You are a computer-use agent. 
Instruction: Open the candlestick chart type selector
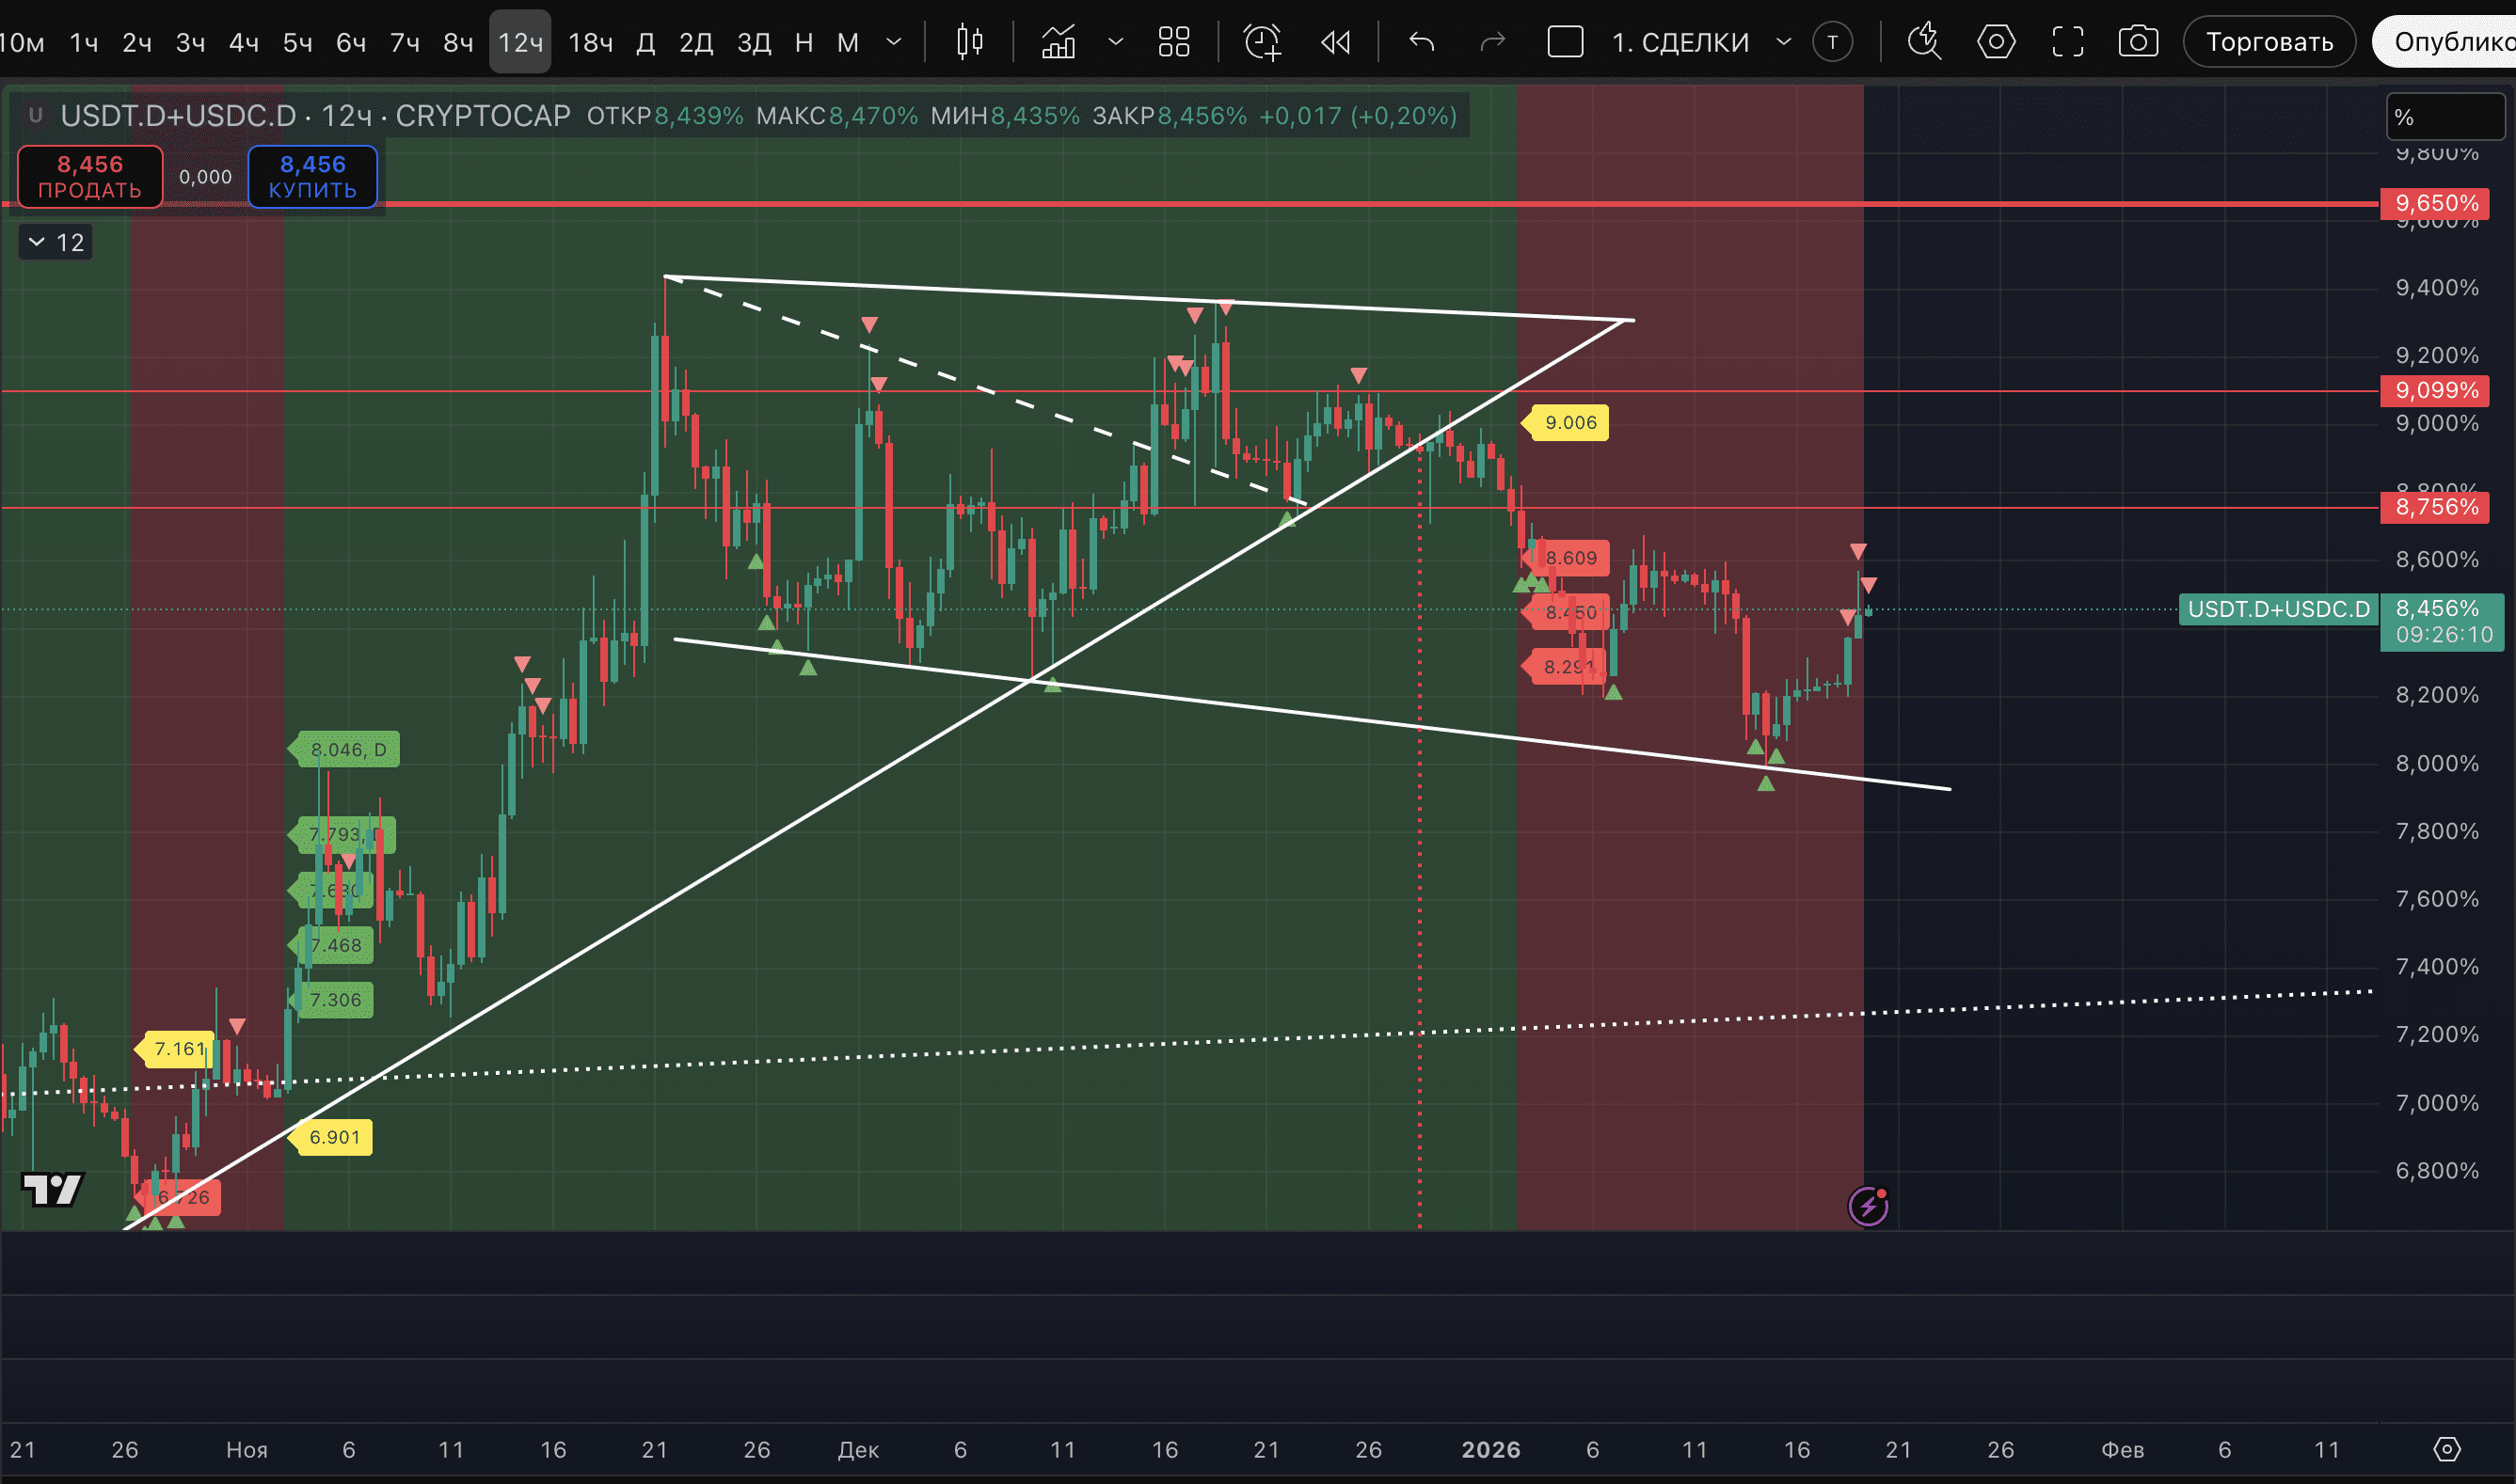point(968,42)
